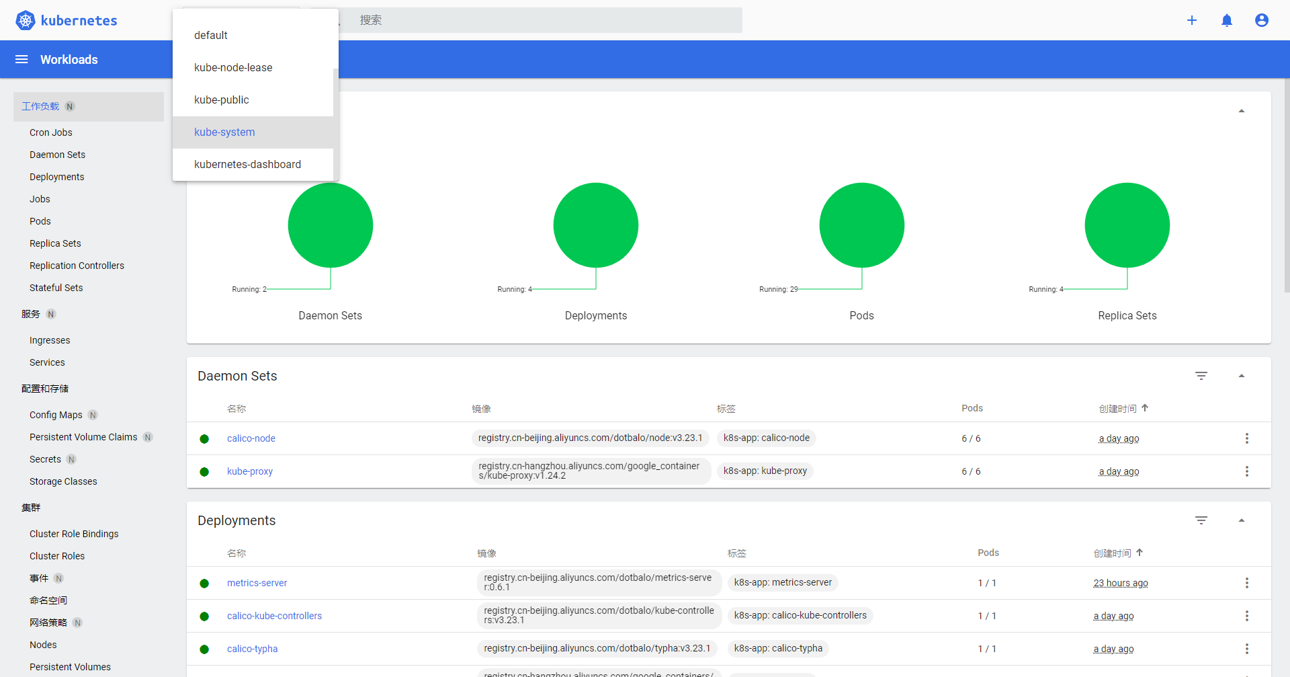
Task: Go to Daemon Sets in sidebar
Action: (x=58, y=155)
